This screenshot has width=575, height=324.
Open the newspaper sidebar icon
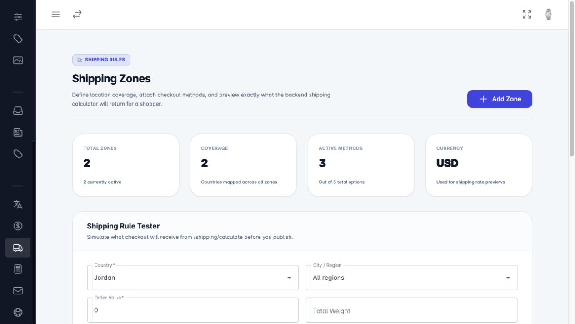tap(18, 132)
